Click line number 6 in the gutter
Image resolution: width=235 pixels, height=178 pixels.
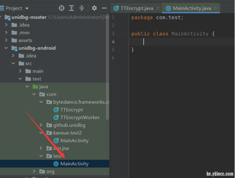click(113, 58)
